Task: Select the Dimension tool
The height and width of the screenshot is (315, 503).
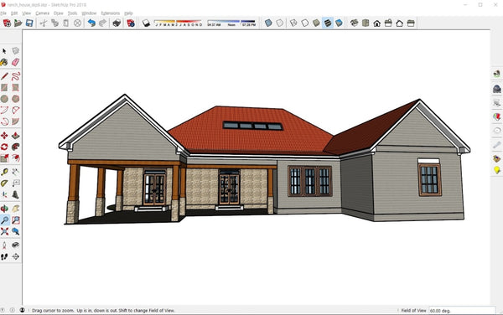Action: 15,172
